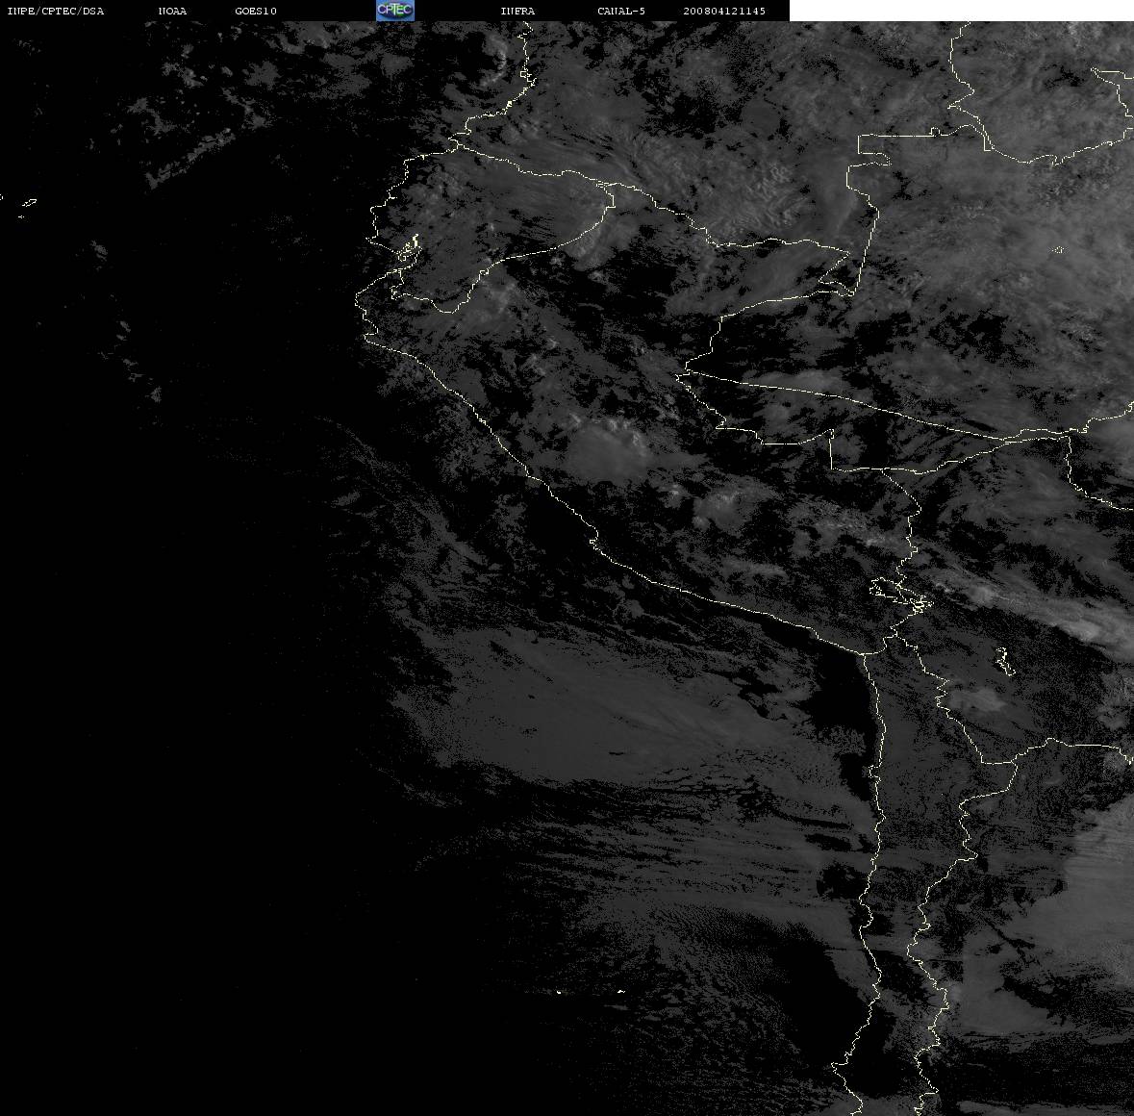Viewport: 1134px width, 1116px height.
Task: Click the Lake Titicaca outline
Action: point(899,593)
